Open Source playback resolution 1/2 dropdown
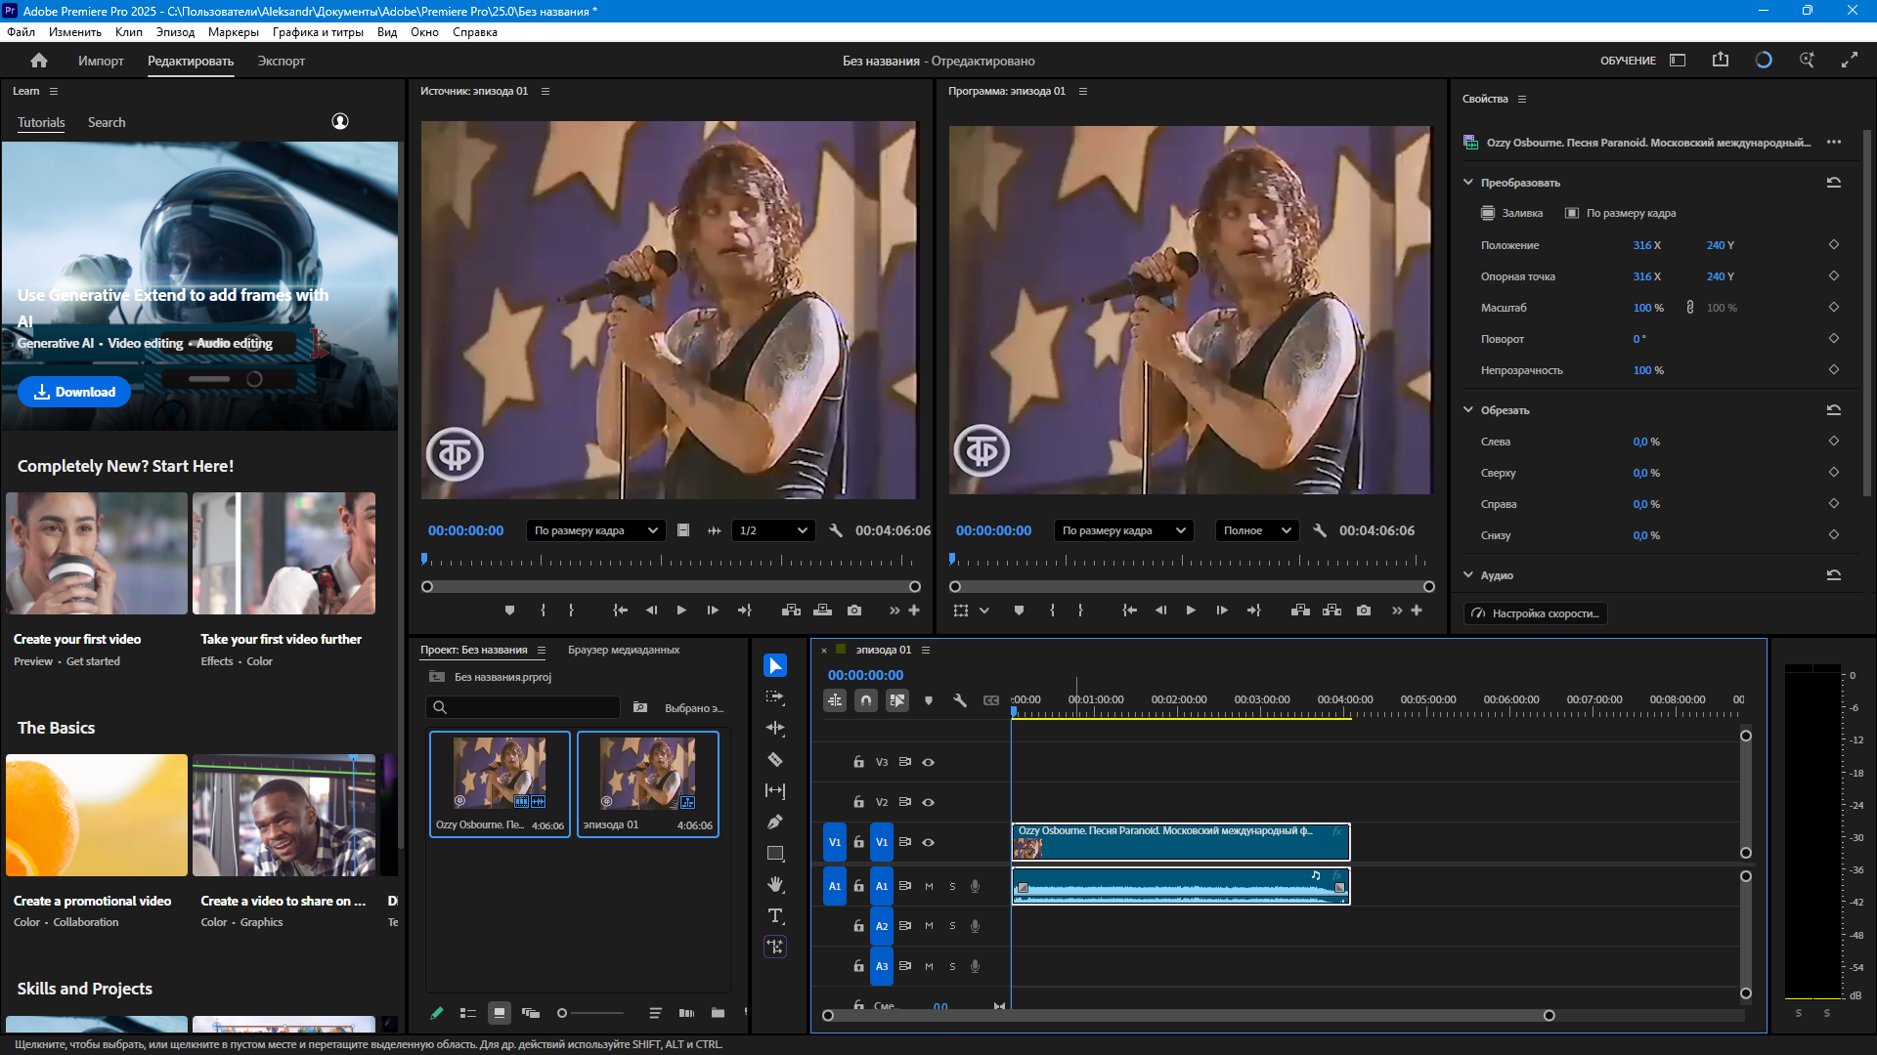 (x=773, y=530)
